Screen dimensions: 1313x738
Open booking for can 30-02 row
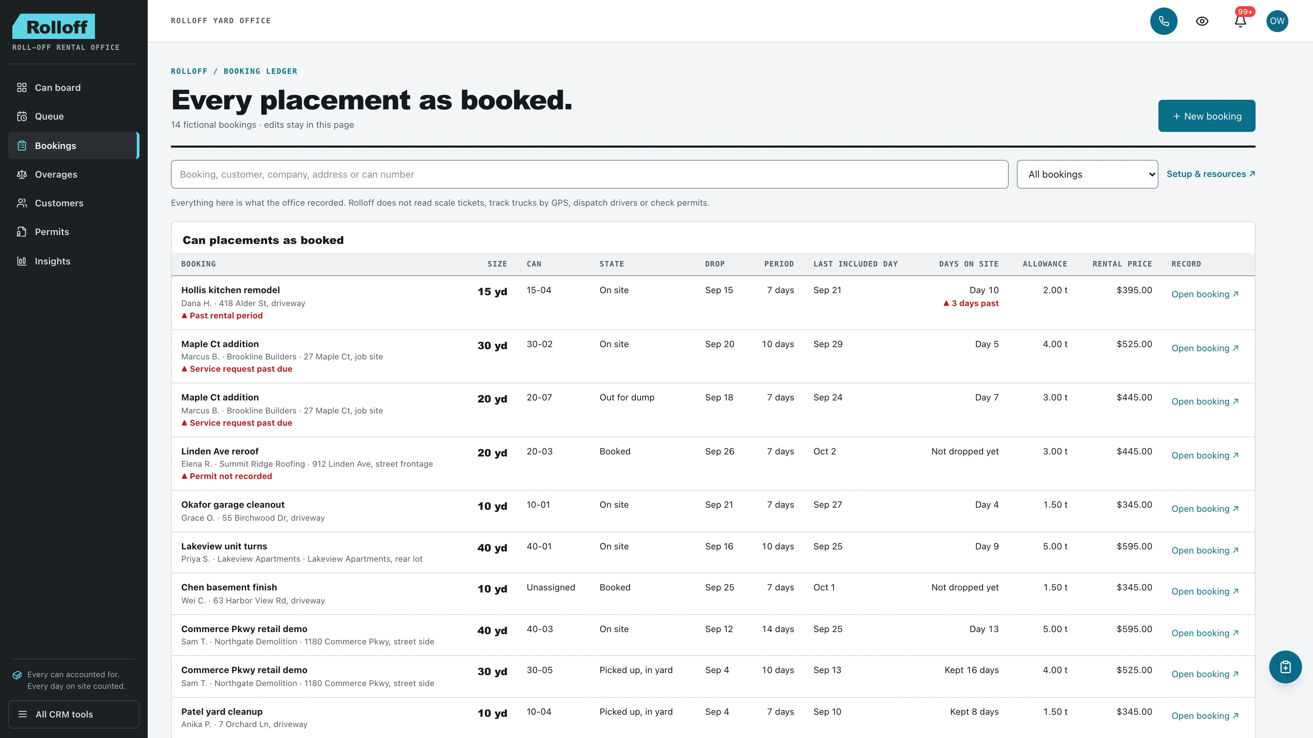[1205, 348]
